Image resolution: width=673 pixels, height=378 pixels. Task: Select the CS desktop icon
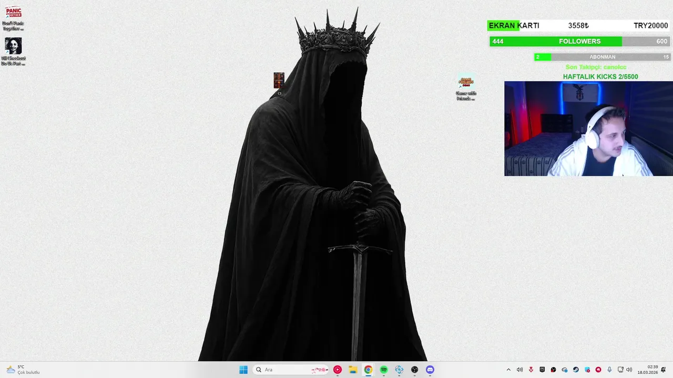point(279,83)
